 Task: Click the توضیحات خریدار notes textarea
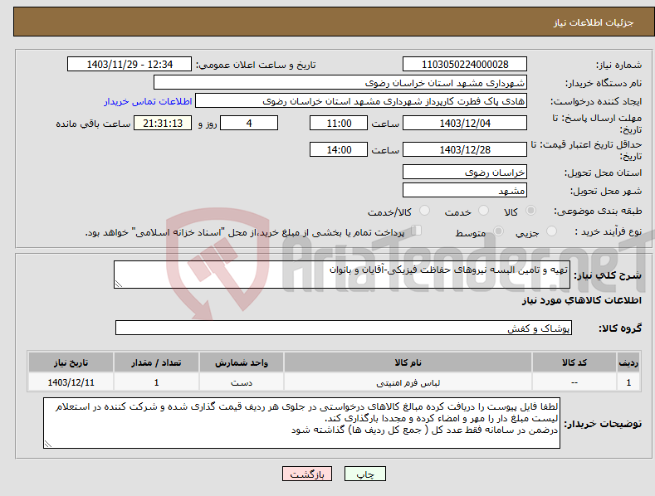click(301, 423)
